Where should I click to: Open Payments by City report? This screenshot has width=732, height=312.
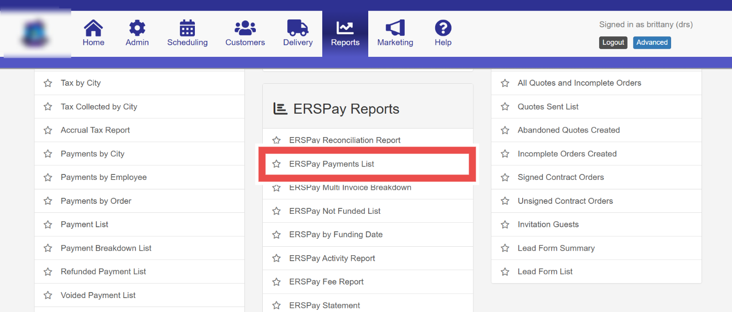pyautogui.click(x=92, y=154)
